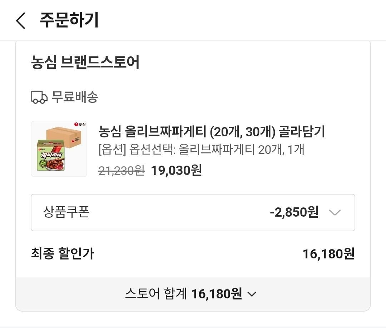
Task: Tap the Nongshim logo on product image
Action: pyautogui.click(x=80, y=124)
